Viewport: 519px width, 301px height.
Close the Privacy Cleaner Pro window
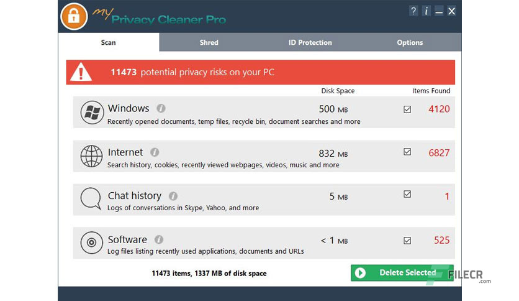[451, 11]
